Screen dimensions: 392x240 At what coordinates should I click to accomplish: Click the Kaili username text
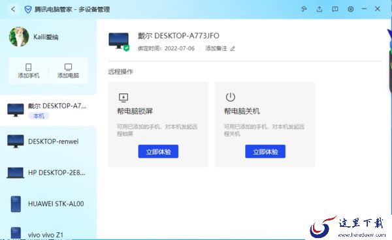tap(46, 37)
